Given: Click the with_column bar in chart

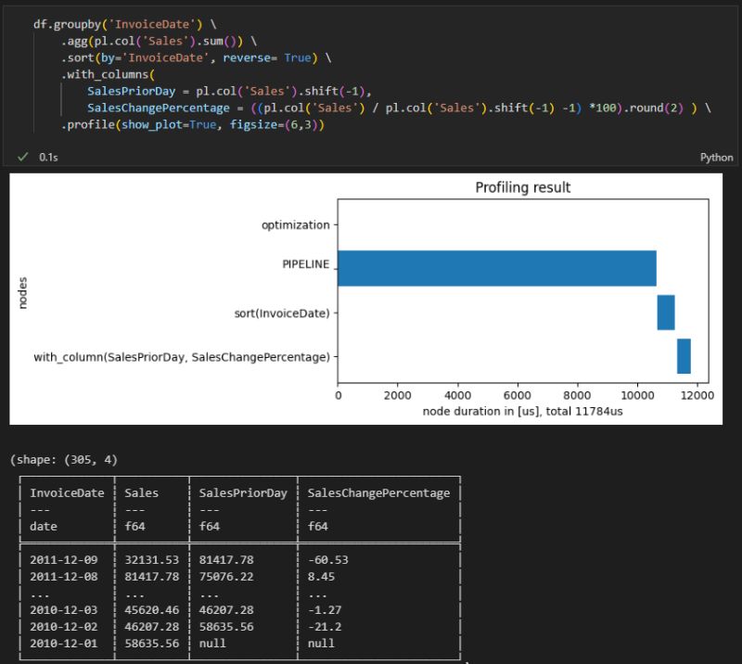Looking at the screenshot, I should [x=684, y=356].
